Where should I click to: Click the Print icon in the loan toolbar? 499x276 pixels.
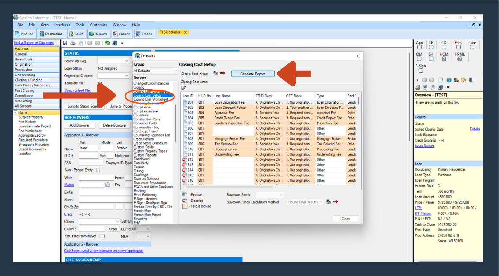(72, 43)
